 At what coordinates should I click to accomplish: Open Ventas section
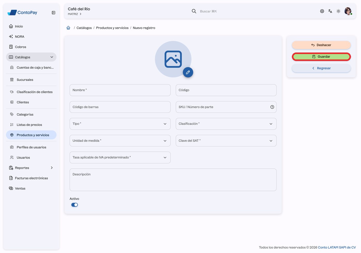click(31, 188)
